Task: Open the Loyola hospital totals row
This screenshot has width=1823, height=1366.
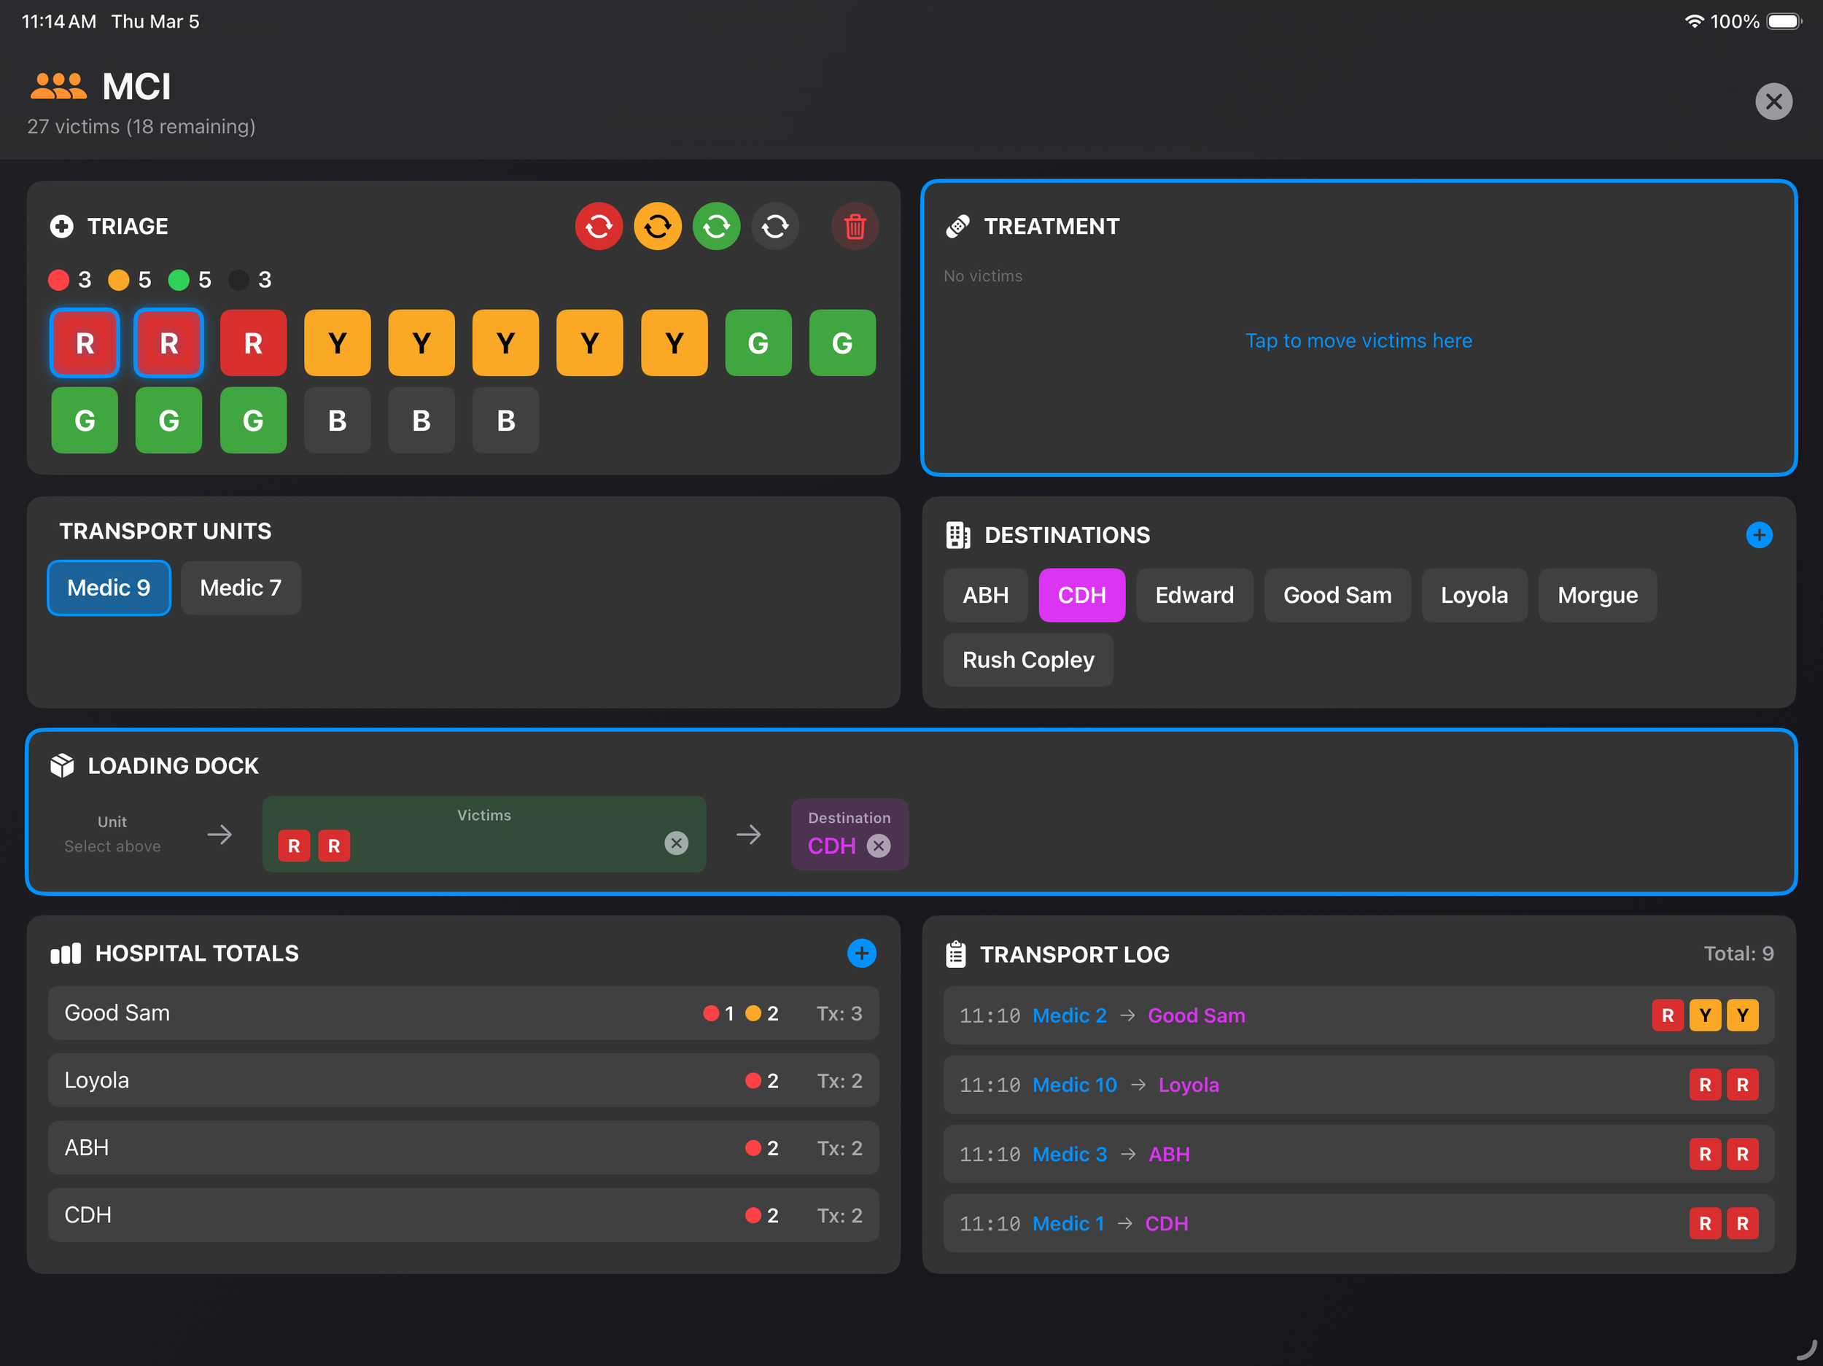Action: coord(463,1080)
